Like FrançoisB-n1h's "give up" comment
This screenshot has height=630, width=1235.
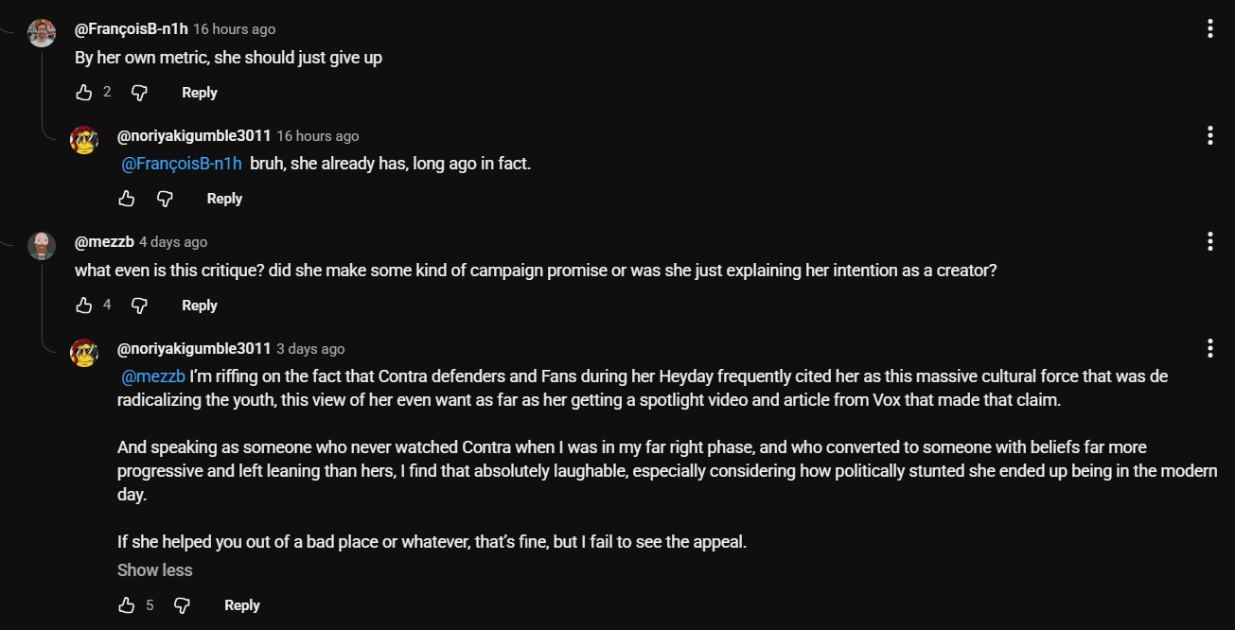[x=84, y=92]
